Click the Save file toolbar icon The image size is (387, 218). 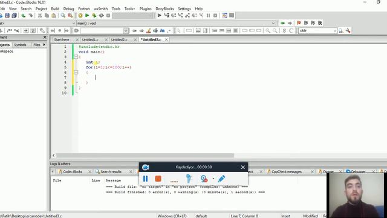pyautogui.click(x=7, y=16)
